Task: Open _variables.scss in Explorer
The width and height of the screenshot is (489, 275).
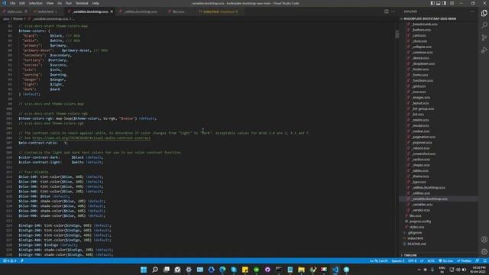Action: tap(422, 205)
